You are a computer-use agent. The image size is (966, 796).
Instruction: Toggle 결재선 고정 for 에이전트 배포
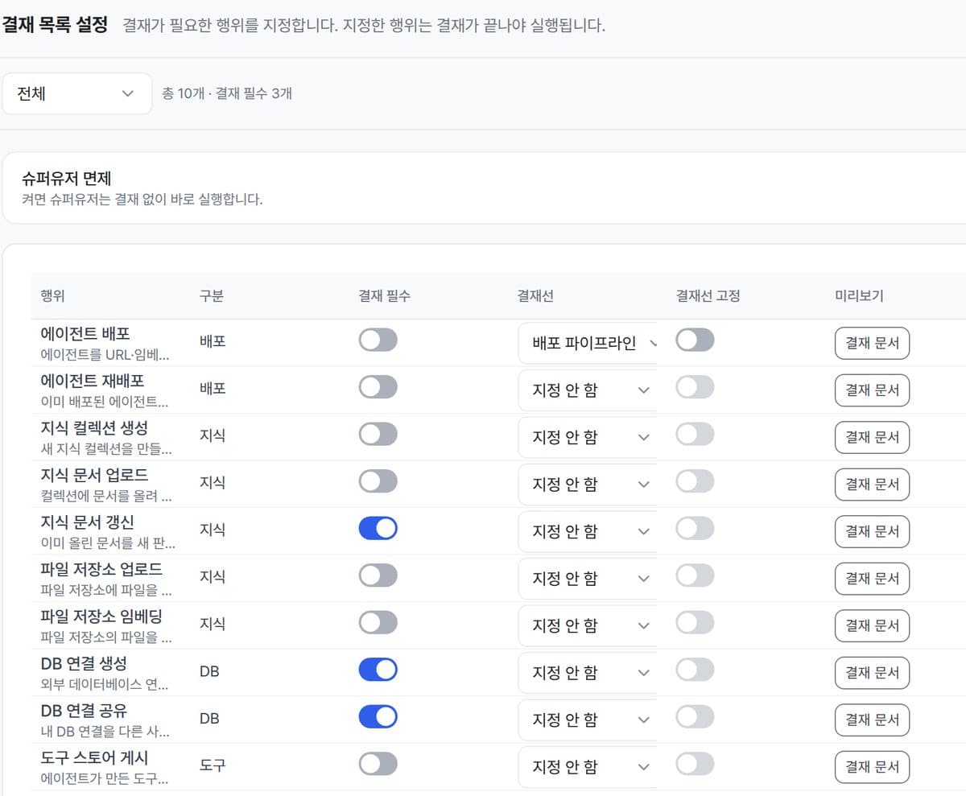pyautogui.click(x=695, y=340)
